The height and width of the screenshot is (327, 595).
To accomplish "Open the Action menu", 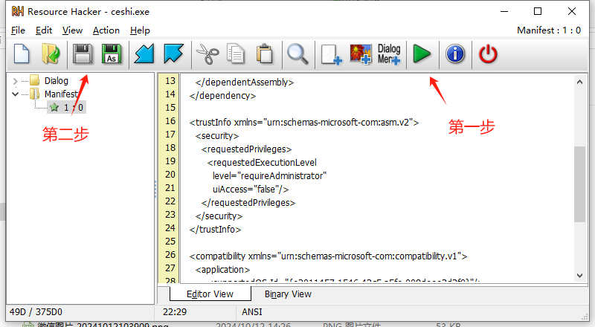I will pyautogui.click(x=106, y=30).
